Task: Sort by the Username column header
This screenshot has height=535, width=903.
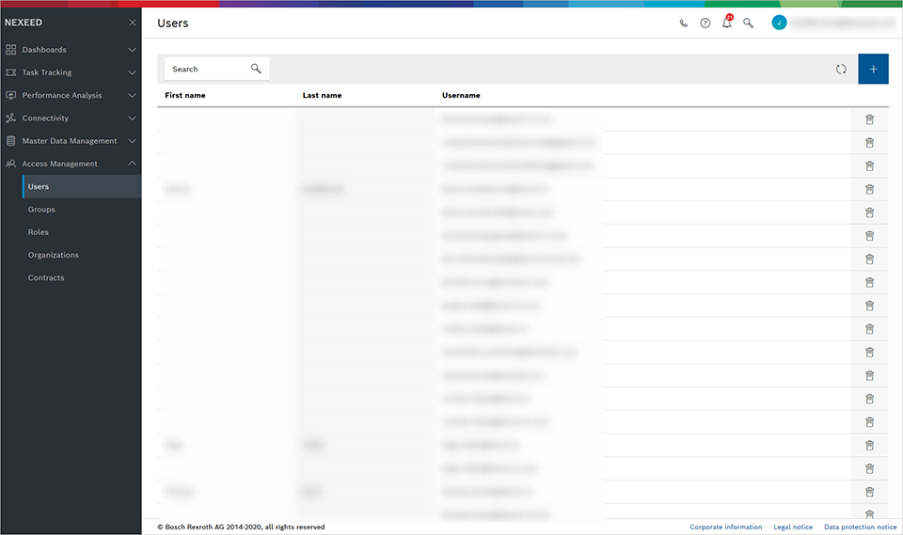Action: point(461,96)
